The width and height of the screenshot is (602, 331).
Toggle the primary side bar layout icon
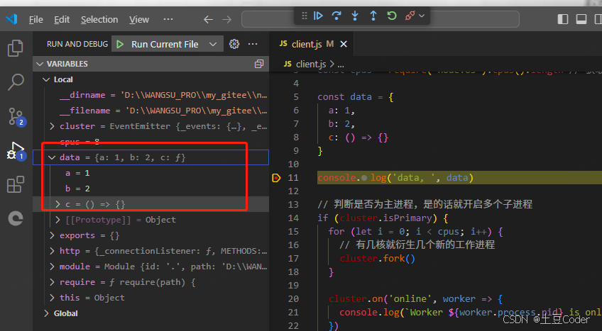tap(563, 19)
